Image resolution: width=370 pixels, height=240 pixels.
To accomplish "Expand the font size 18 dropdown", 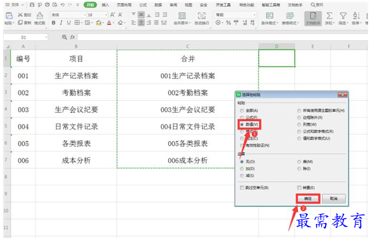I will pyautogui.click(x=106, y=15).
